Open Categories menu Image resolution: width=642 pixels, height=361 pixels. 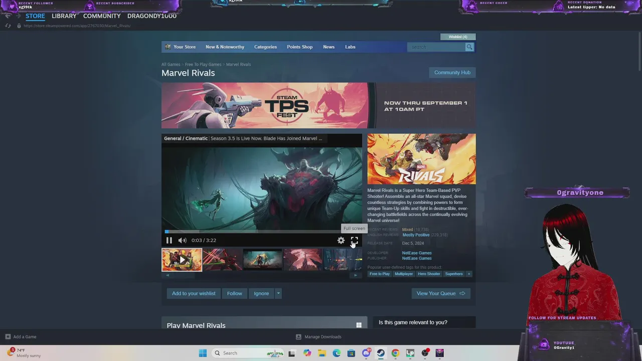(x=265, y=47)
